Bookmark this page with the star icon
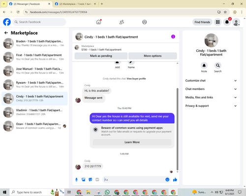The image size is (246, 196). (x=225, y=12)
